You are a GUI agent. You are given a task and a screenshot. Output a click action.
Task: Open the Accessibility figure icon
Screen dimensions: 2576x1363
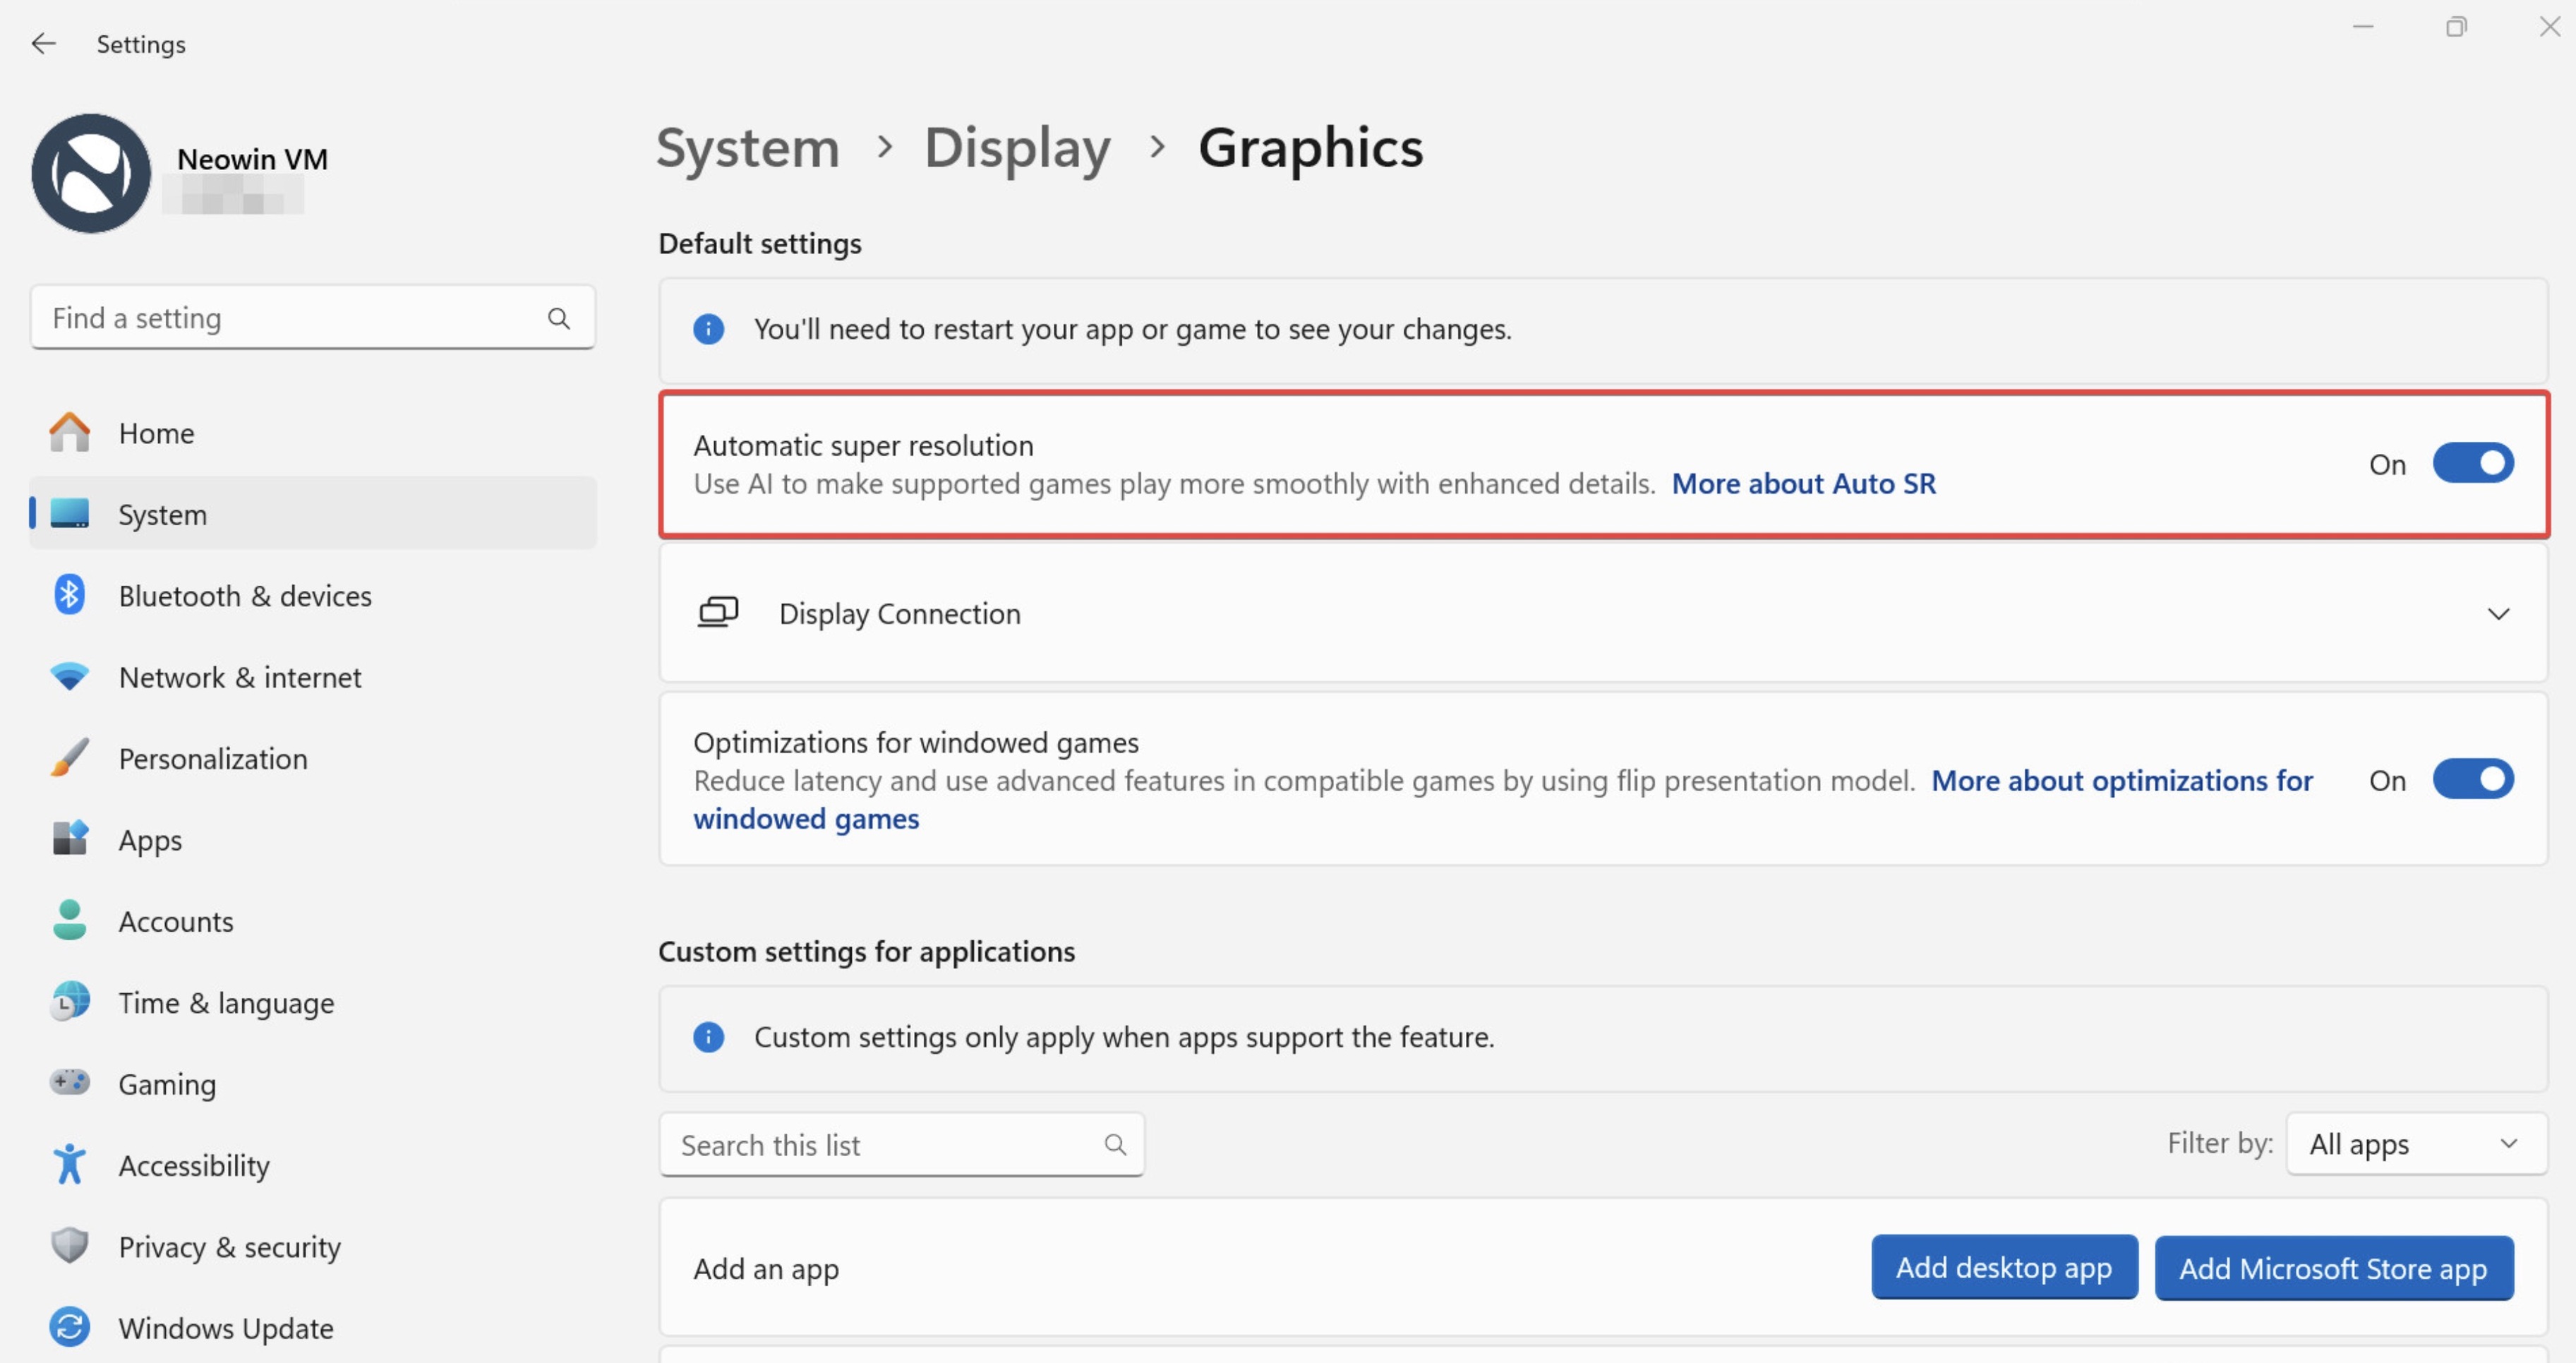[x=69, y=1165]
